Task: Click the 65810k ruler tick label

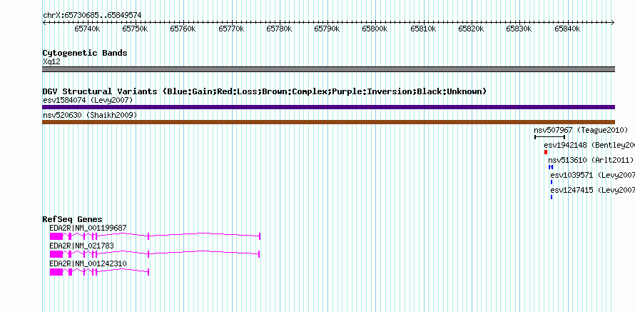Action: click(423, 29)
